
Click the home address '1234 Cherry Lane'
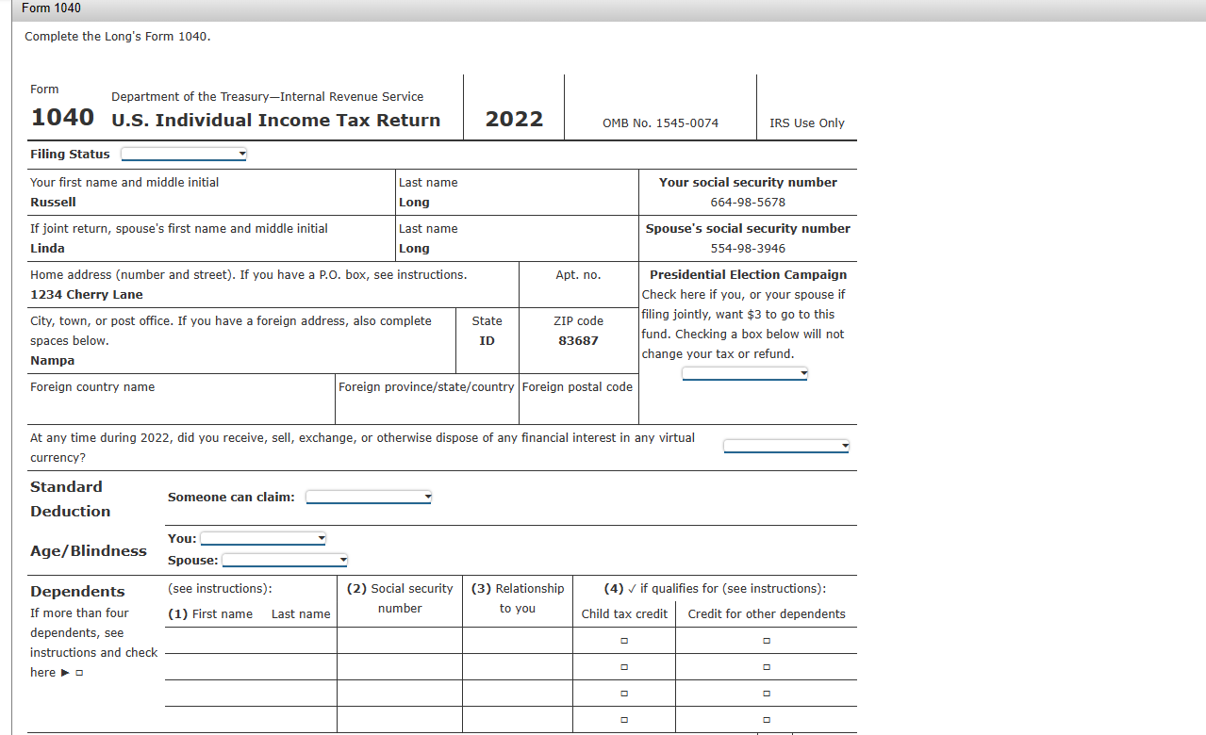(87, 295)
